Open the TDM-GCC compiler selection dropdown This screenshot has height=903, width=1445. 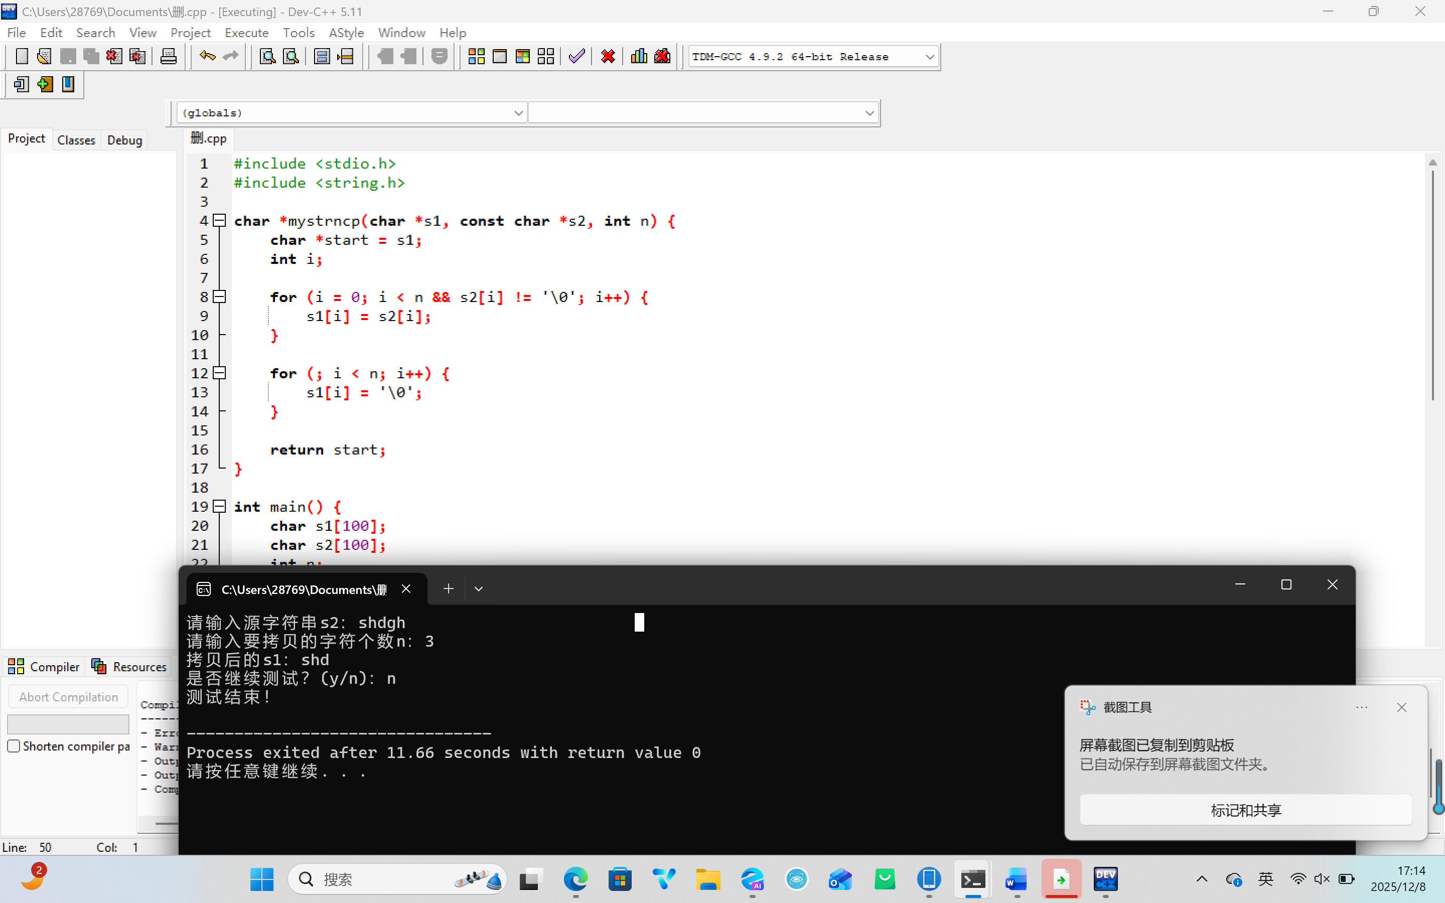point(930,57)
